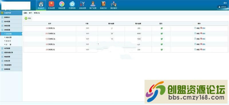Delete the 20元竞猜红包 row

click(x=203, y=49)
